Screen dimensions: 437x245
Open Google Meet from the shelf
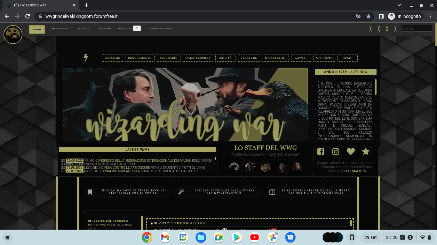pyautogui.click(x=219, y=237)
